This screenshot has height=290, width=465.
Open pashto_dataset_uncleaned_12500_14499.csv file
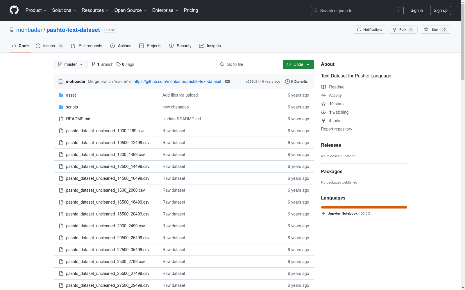[x=108, y=166]
